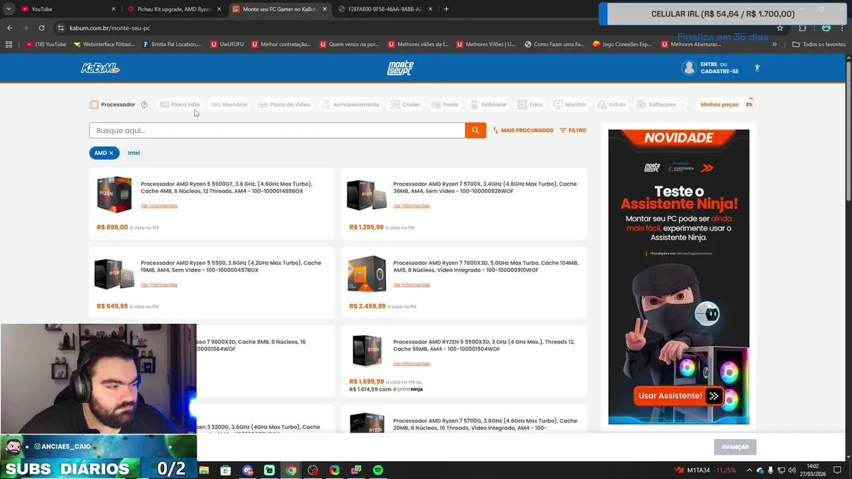This screenshot has height=479, width=852.
Task: Click the Ryzen 5 5600GT product image
Action: coord(114,194)
